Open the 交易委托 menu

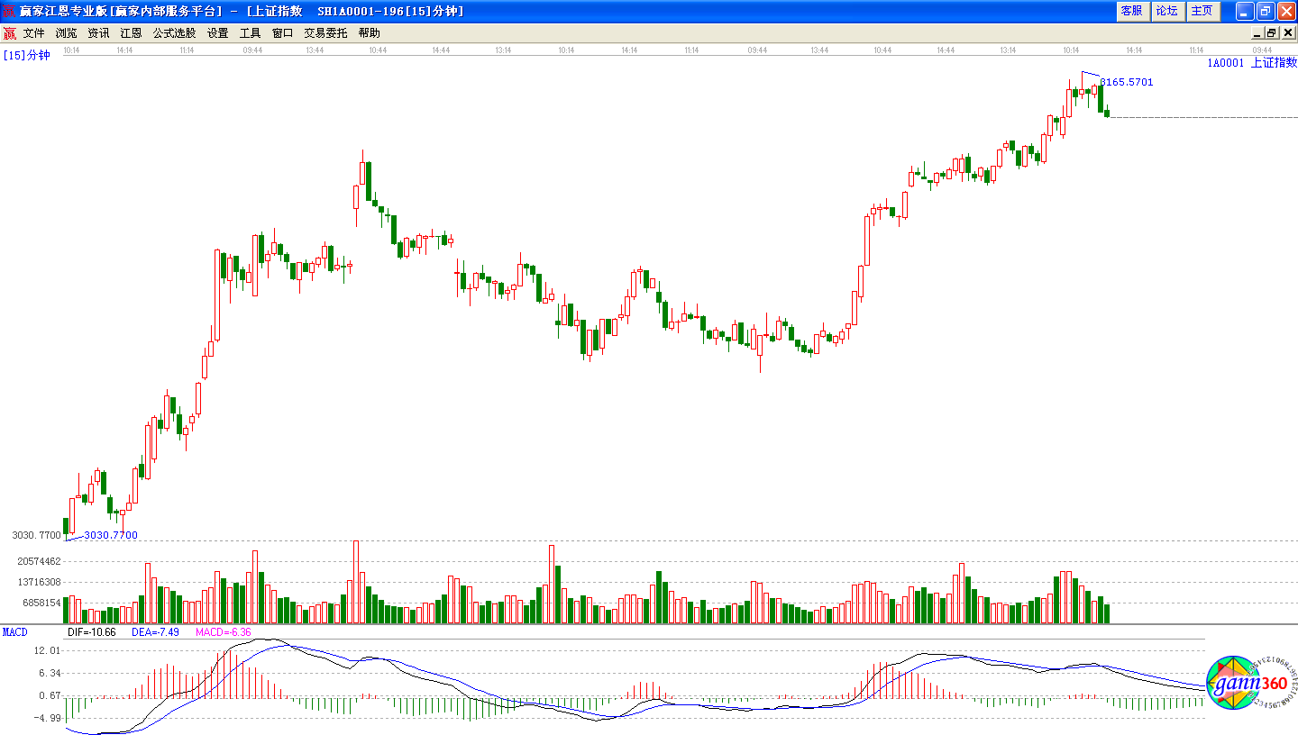click(x=325, y=33)
